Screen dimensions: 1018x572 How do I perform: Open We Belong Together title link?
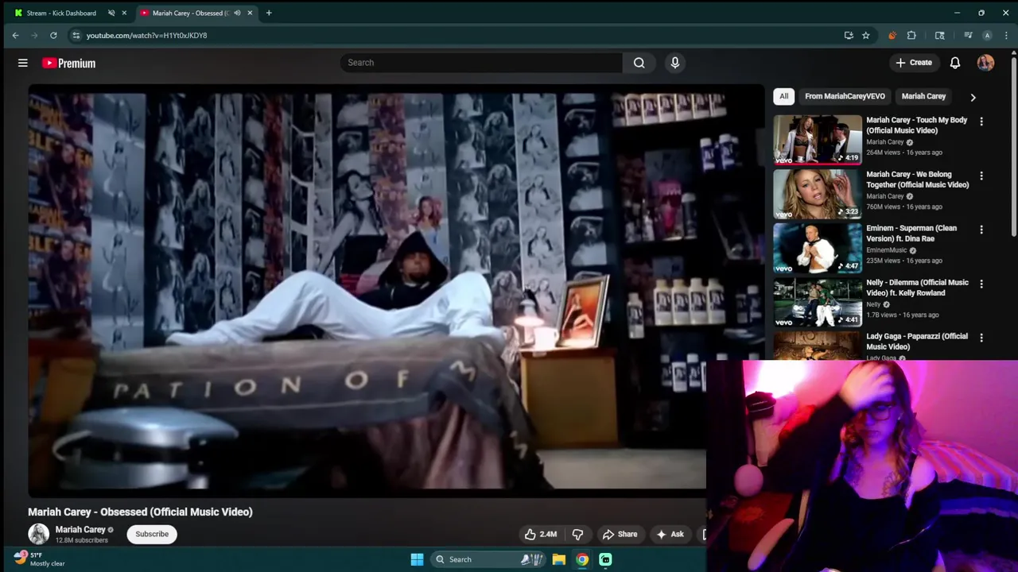coord(918,179)
